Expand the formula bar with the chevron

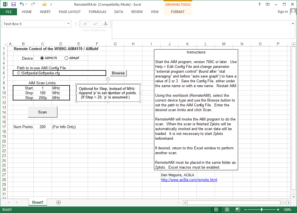click(293, 23)
